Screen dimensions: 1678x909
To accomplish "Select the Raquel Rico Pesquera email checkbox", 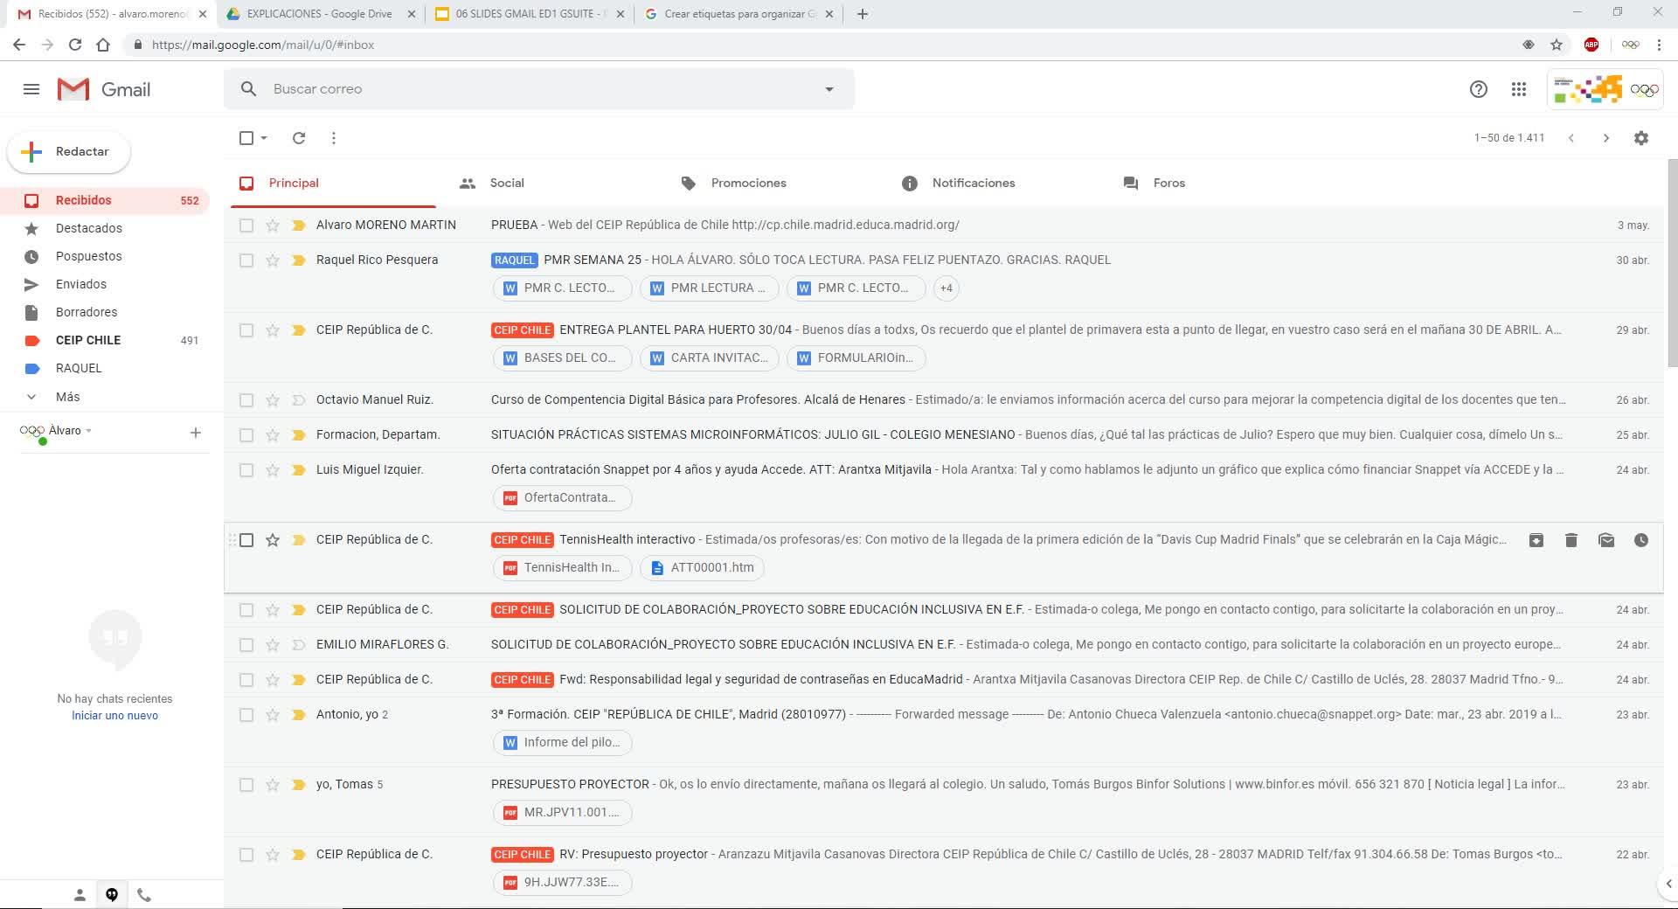I will click(x=246, y=260).
